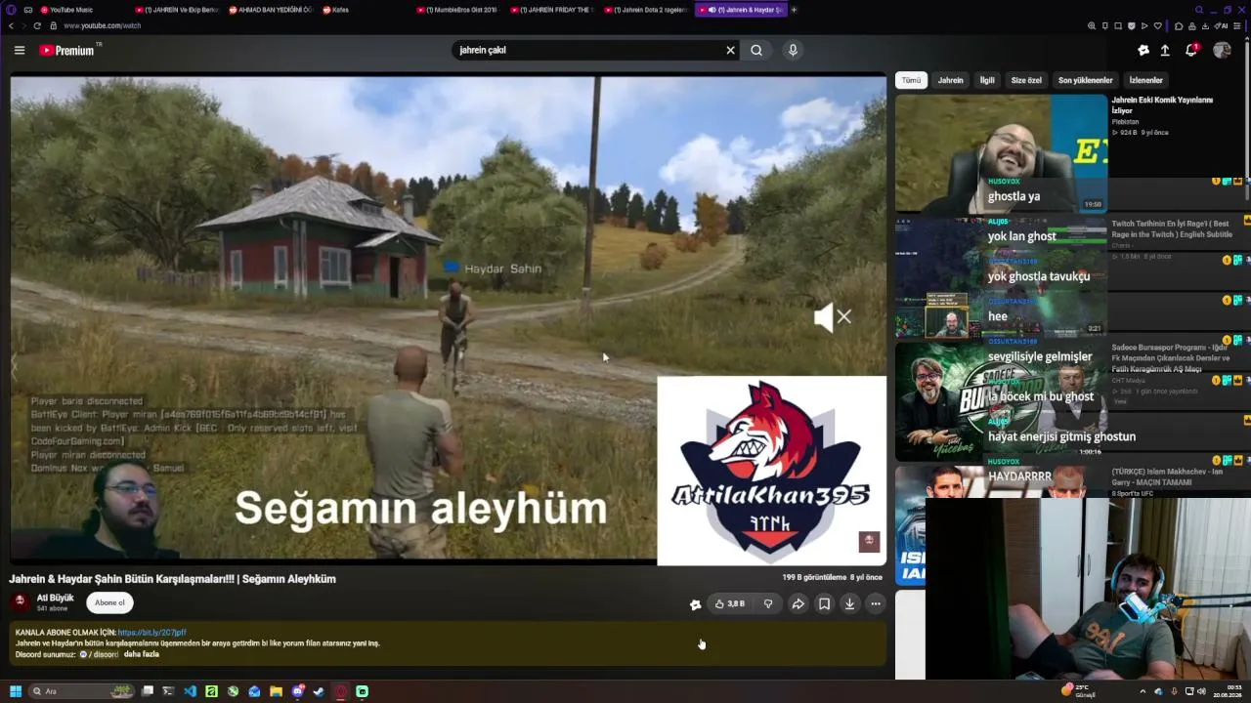Open more actions for the video
The image size is (1251, 703).
[876, 603]
